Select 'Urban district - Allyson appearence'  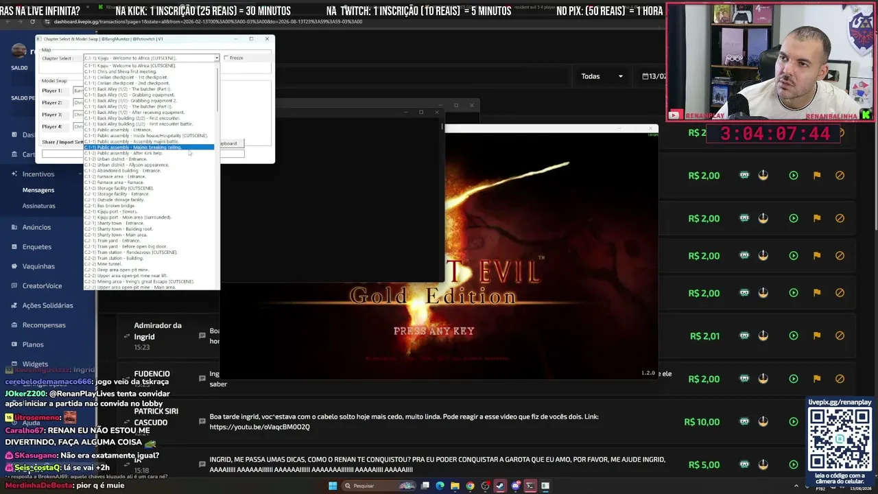pos(149,165)
